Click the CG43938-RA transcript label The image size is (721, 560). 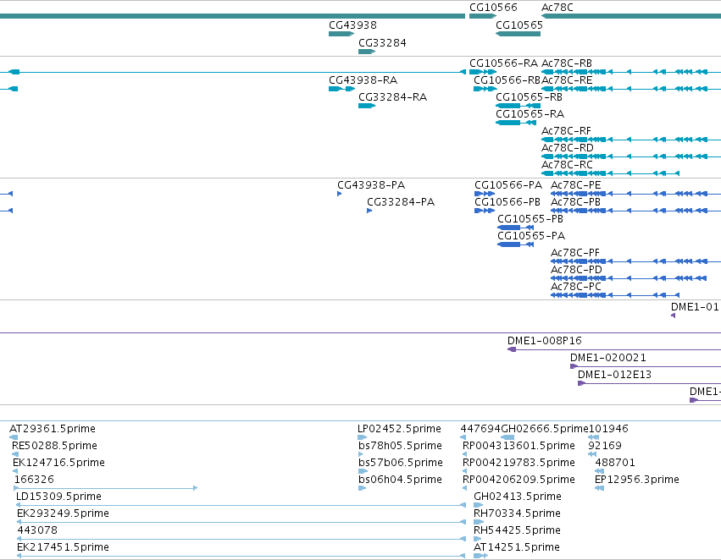pyautogui.click(x=363, y=80)
